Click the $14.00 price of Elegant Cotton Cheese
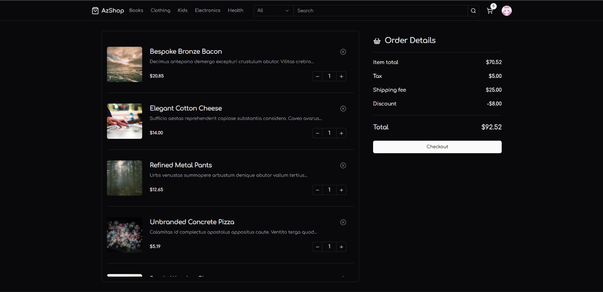 coord(156,133)
